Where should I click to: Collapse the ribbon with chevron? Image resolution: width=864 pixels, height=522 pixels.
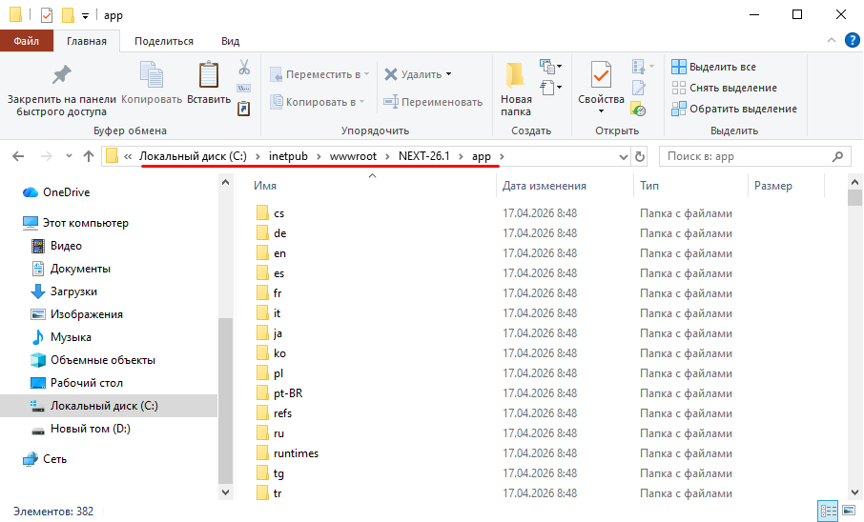point(832,40)
